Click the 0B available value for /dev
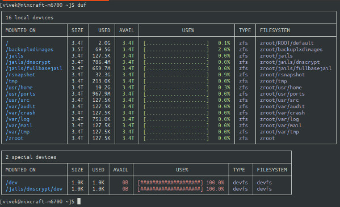 coord(125,183)
